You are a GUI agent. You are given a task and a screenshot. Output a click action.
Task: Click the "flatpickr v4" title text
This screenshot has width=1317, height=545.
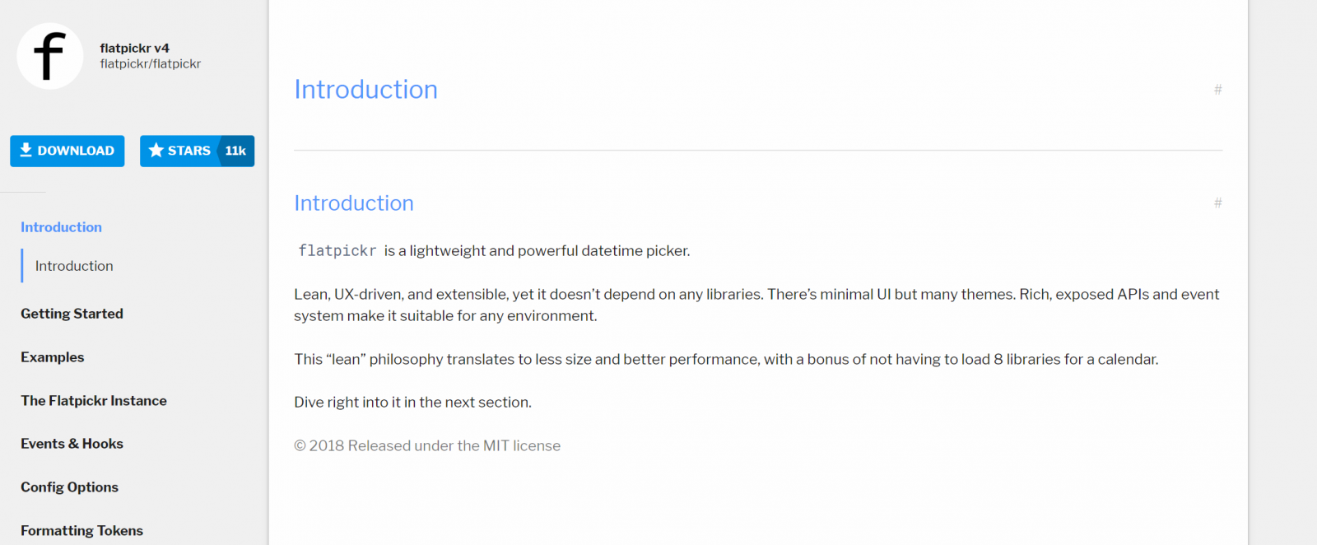[x=135, y=48]
